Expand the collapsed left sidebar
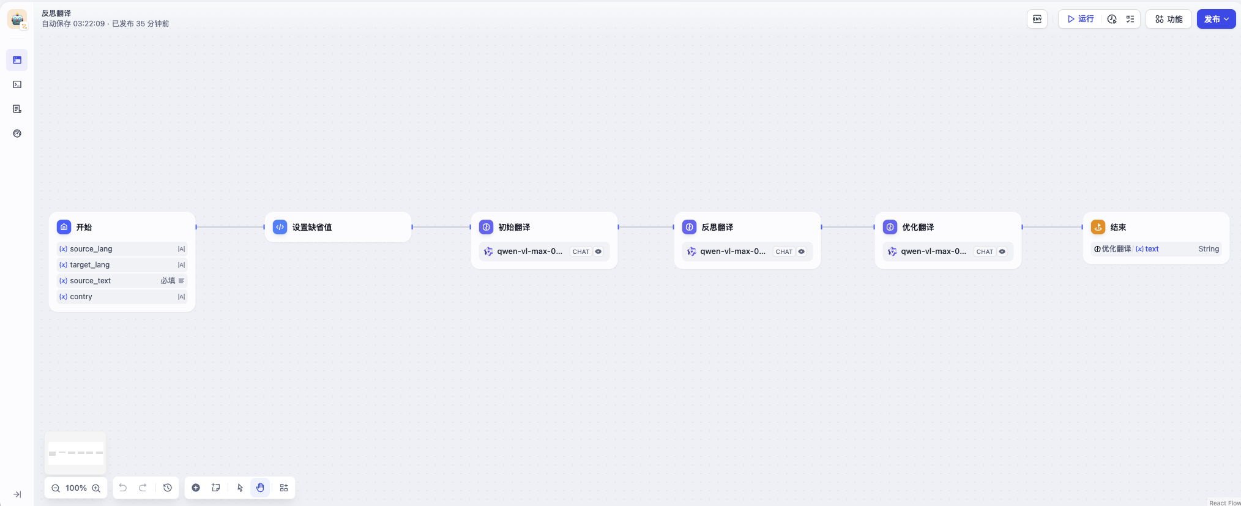Viewport: 1241px width, 506px height. click(x=17, y=494)
